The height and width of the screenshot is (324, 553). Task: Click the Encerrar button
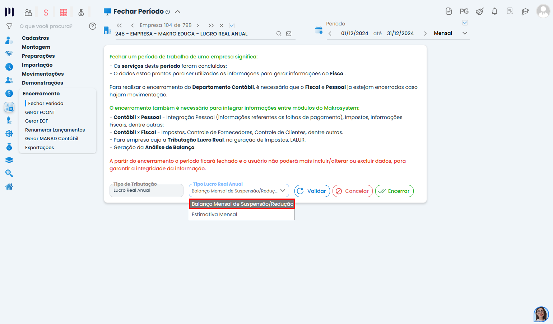pyautogui.click(x=394, y=191)
